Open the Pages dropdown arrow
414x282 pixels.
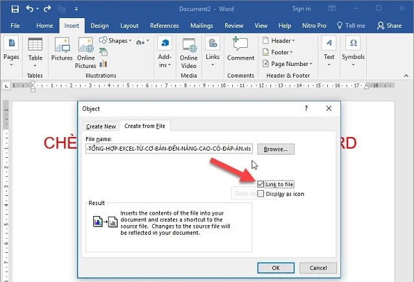pos(11,65)
